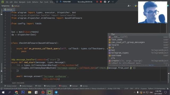Select bot from autocomplete list
This screenshot has height=95, width=170.
[138, 50]
